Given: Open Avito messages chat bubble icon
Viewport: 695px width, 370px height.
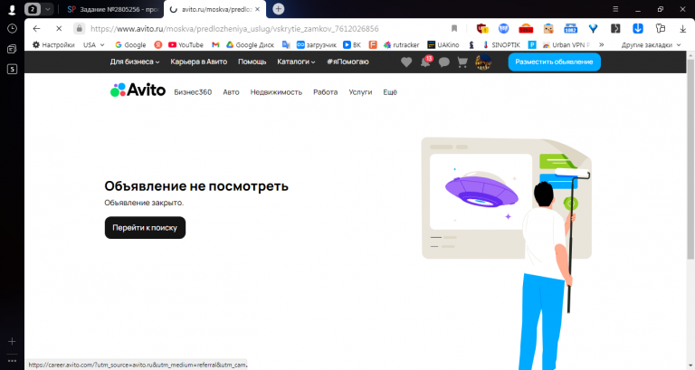Looking at the screenshot, I should pos(443,62).
